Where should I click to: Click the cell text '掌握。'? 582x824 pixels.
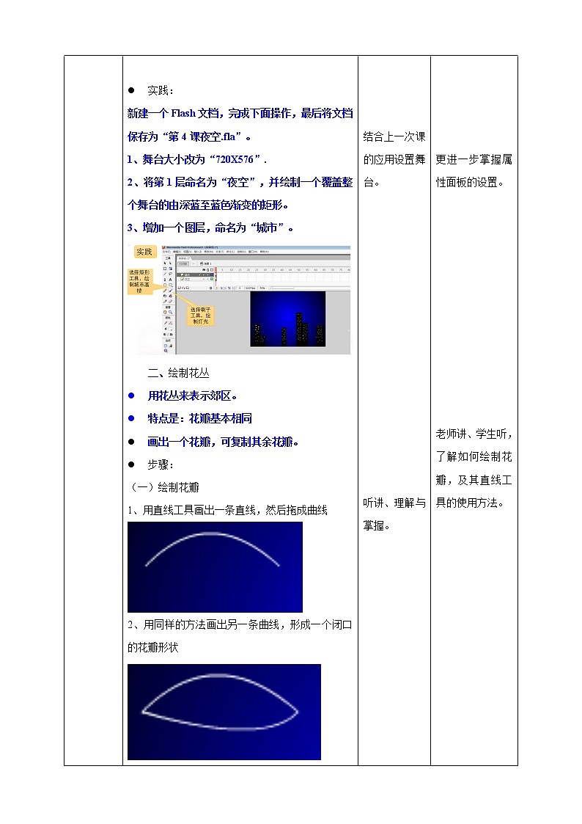point(376,525)
